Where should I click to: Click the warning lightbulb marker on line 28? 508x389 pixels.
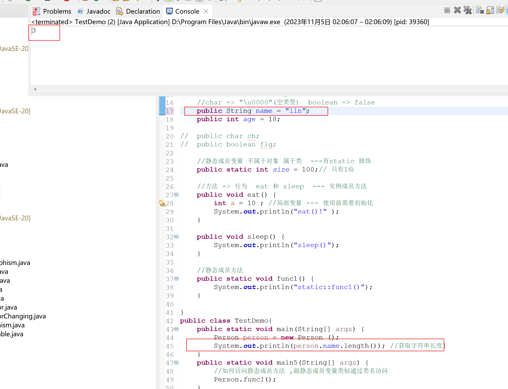pos(162,203)
